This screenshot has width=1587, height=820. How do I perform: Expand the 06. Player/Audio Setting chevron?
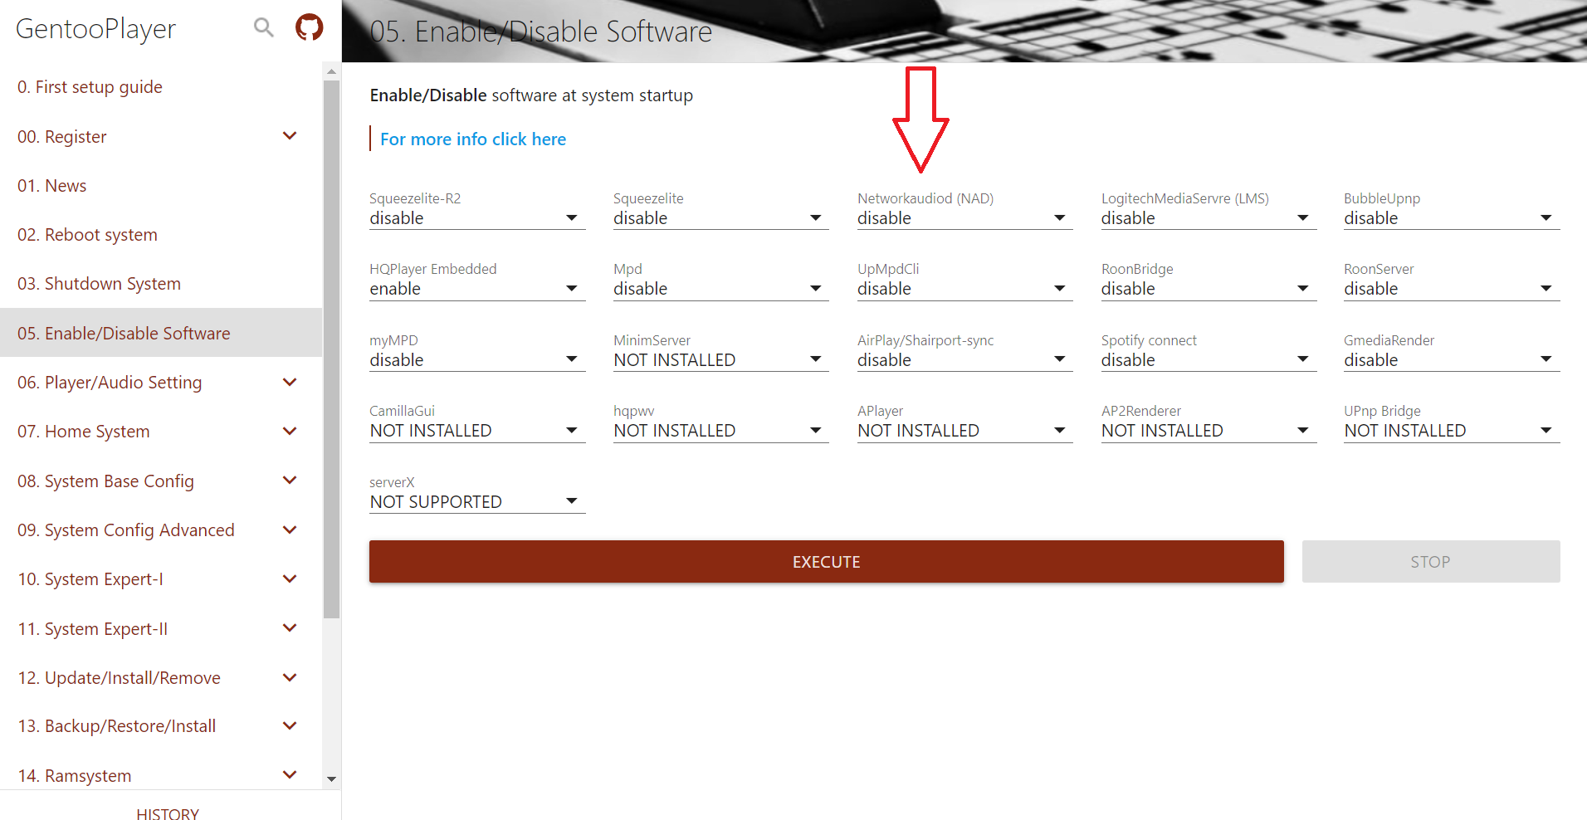point(290,383)
